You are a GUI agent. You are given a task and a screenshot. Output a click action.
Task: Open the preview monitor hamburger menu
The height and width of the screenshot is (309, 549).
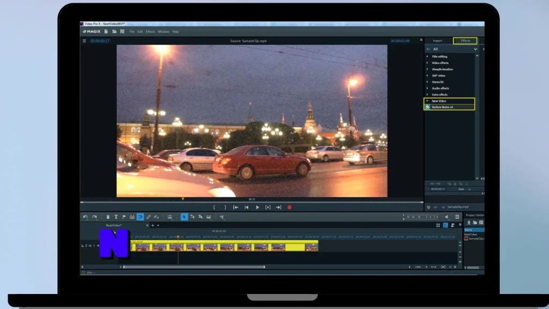pyautogui.click(x=84, y=41)
